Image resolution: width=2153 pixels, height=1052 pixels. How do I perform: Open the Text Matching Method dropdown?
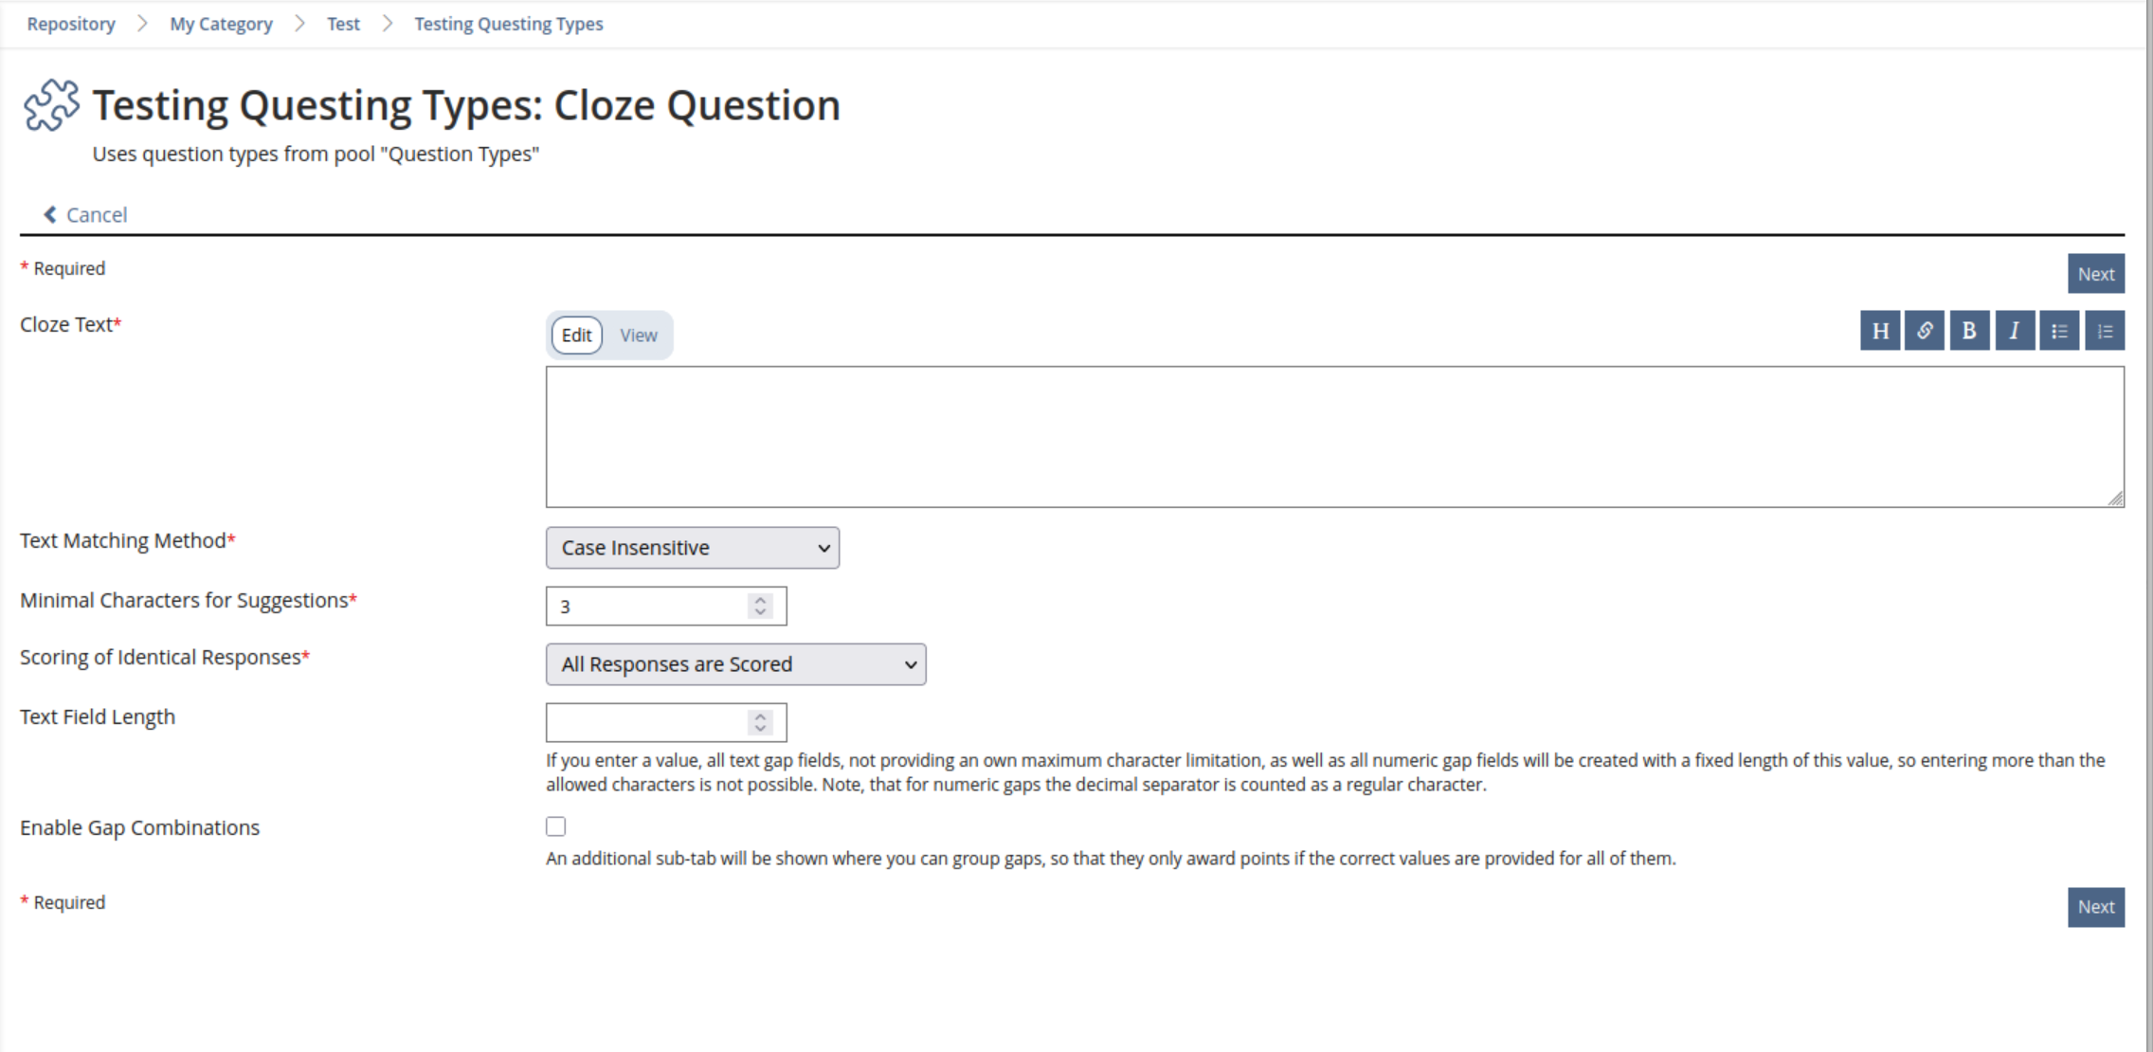(x=692, y=548)
